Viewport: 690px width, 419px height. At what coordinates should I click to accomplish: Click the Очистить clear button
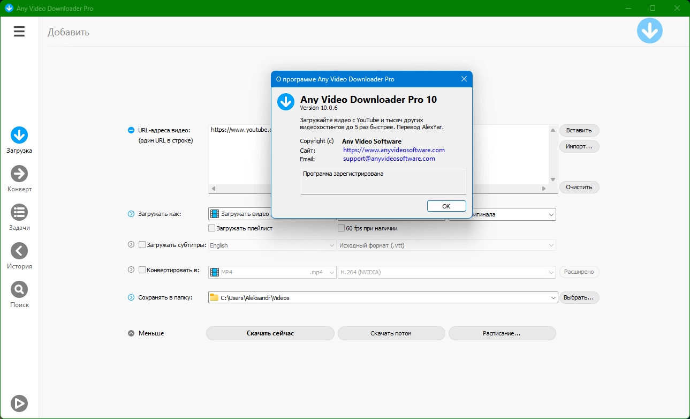tap(579, 187)
